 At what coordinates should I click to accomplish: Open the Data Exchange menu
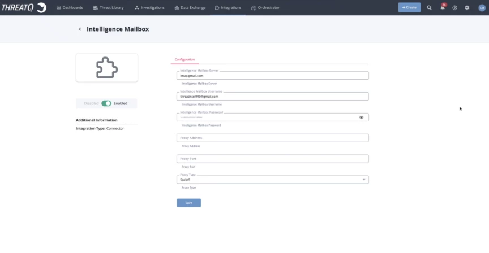190,7
